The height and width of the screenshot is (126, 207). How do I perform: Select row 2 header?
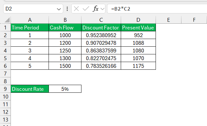tap(5, 35)
